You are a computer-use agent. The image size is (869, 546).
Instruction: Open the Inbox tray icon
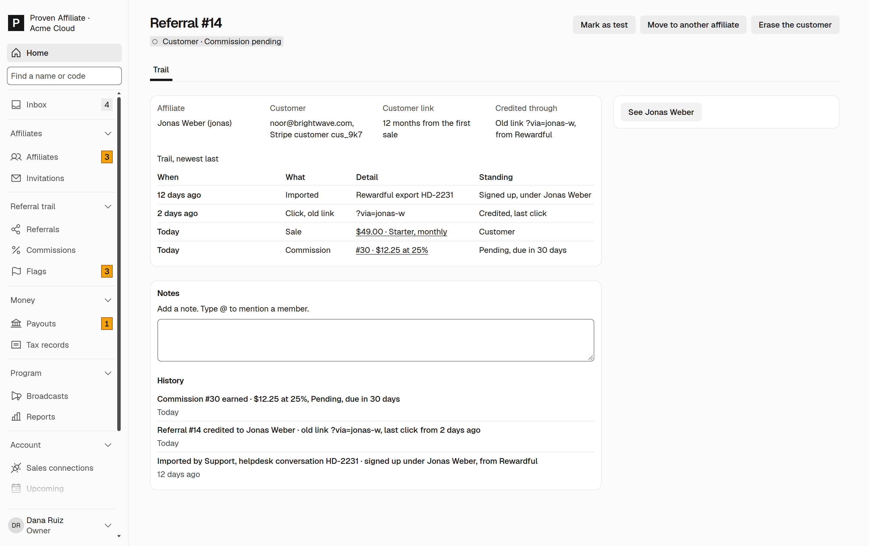pyautogui.click(x=16, y=105)
